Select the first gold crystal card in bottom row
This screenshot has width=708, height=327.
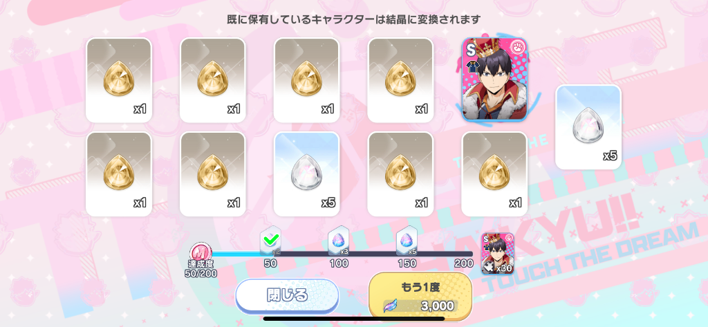pyautogui.click(x=119, y=174)
